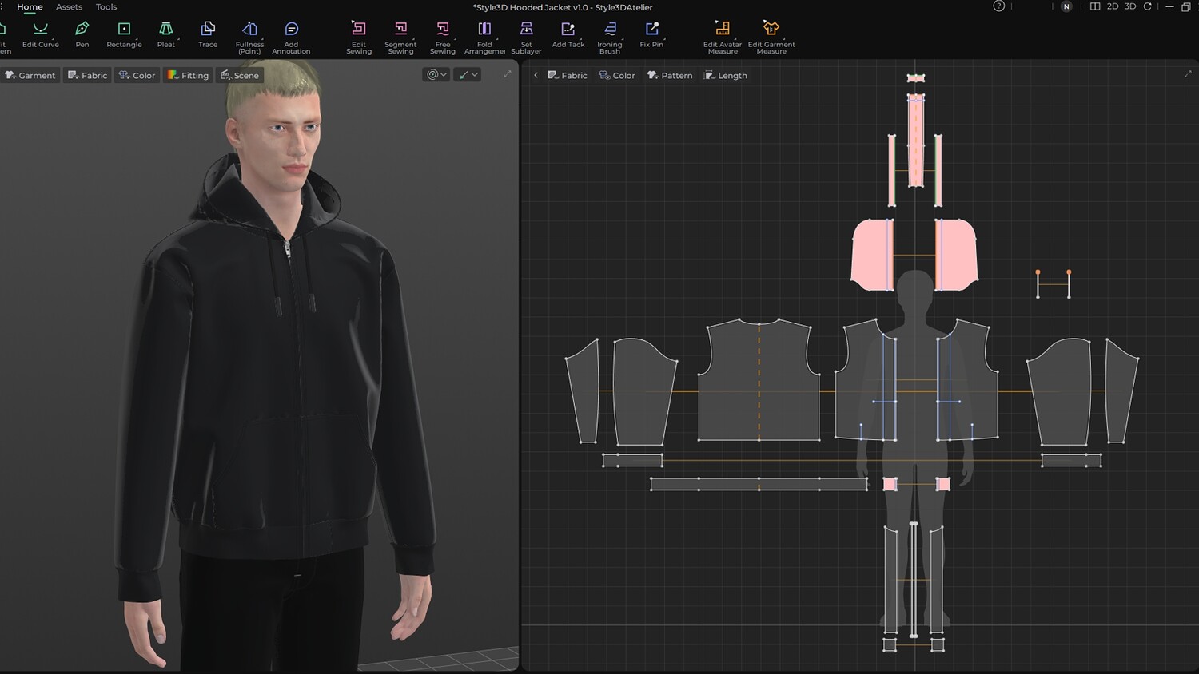Collapse the 2D toolbar with left chevron
Screen dimensions: 1199x674
click(536, 75)
